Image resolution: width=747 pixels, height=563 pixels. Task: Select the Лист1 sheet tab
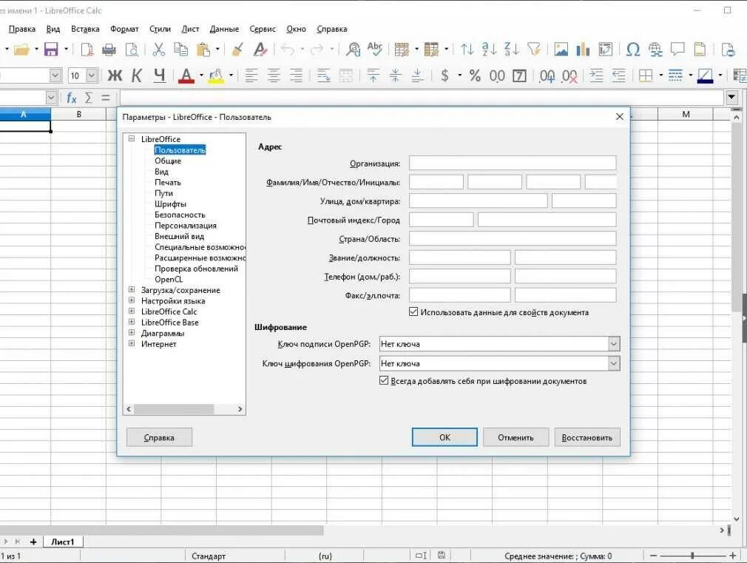coord(63,542)
